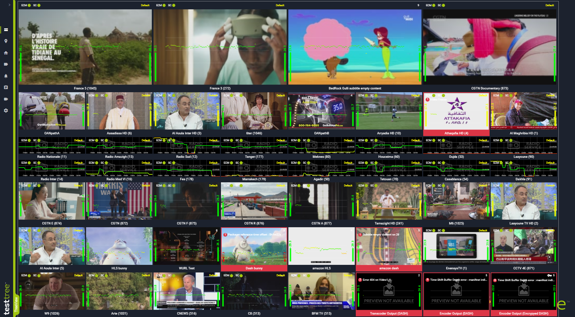Viewport: 575px width, 317px height.
Task: Click the alert count 8 badge on Encrypted DASH tile
Action: (495, 280)
